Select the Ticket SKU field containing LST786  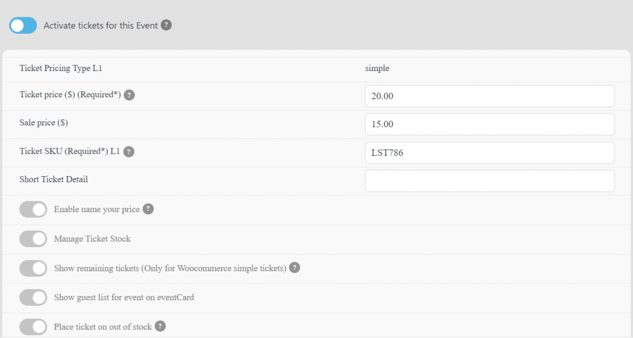(490, 153)
